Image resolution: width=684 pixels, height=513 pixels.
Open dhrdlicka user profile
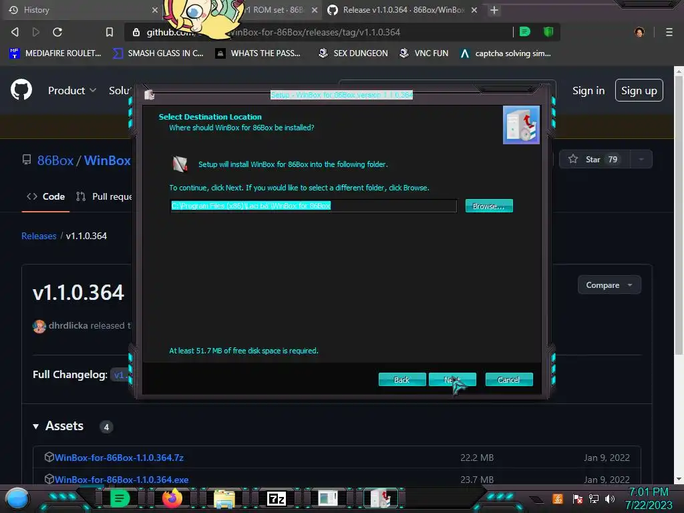[68, 325]
